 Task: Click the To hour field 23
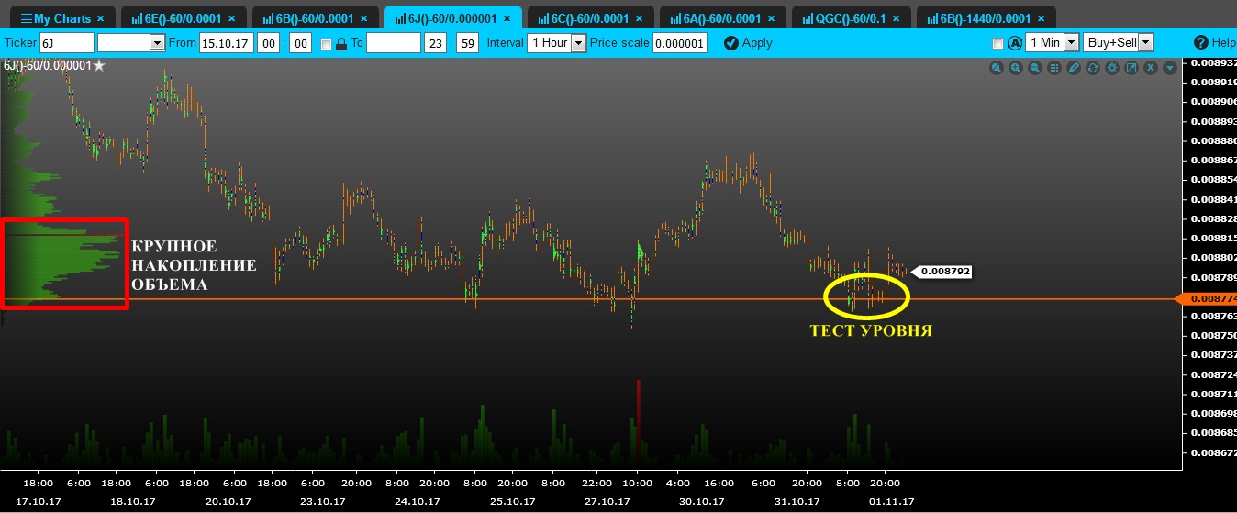coord(435,42)
